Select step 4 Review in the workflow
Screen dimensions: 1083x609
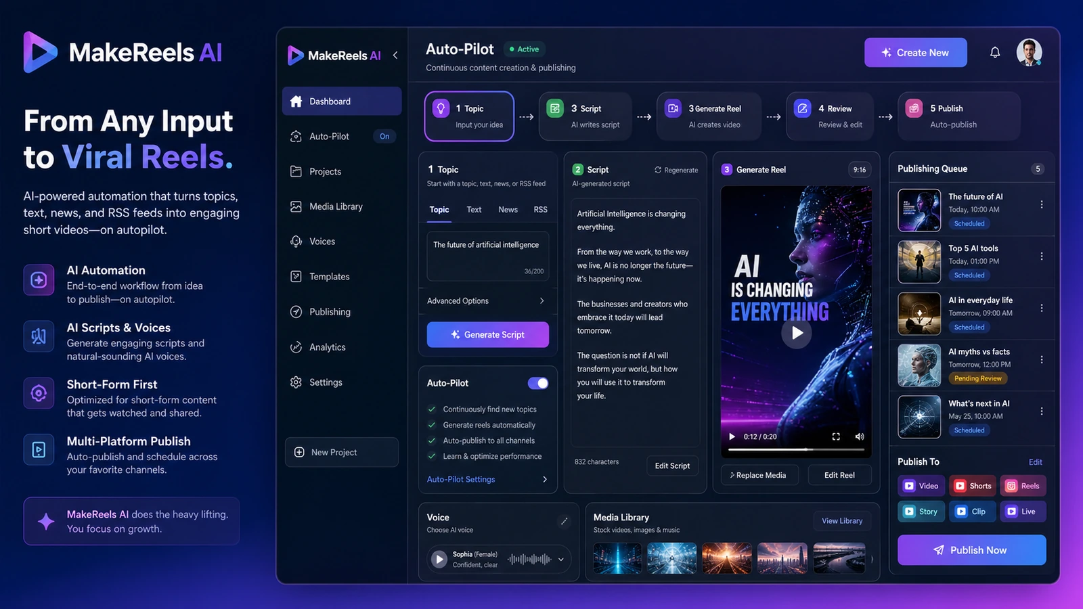click(830, 116)
